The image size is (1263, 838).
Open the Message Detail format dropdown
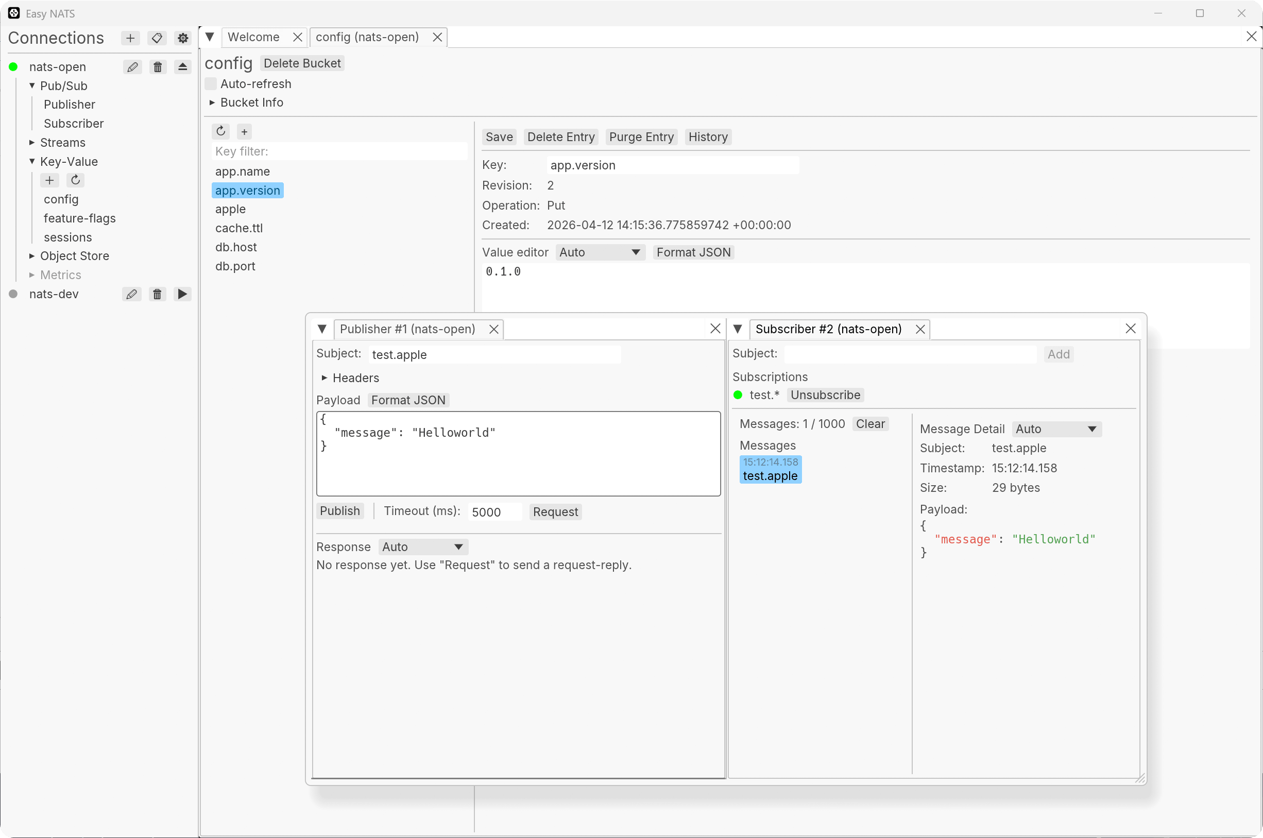pyautogui.click(x=1056, y=429)
